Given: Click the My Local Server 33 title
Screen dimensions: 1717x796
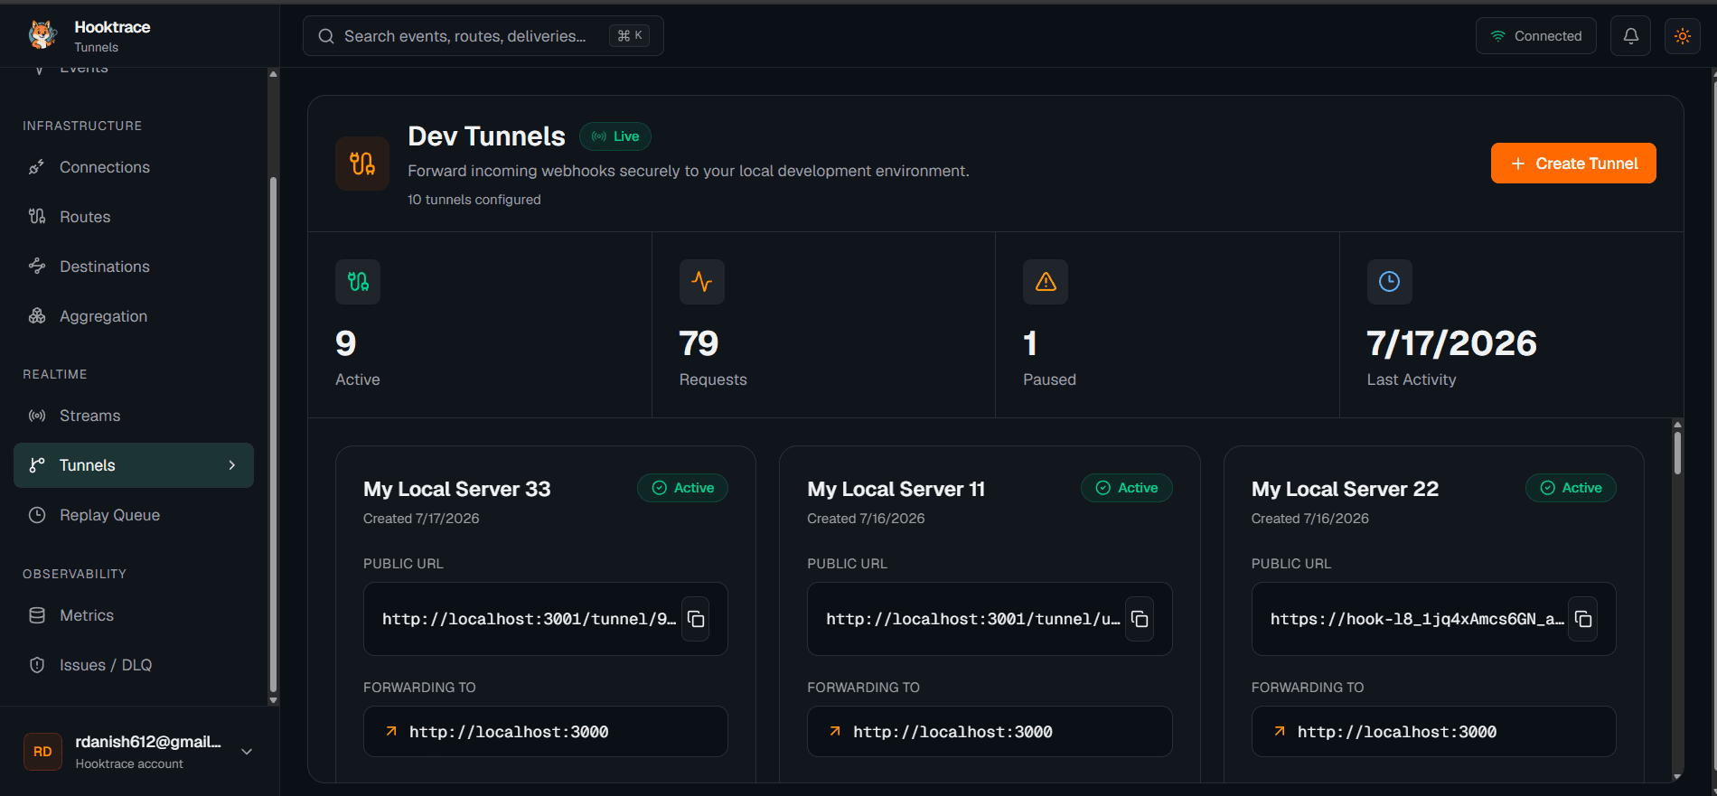Looking at the screenshot, I should [x=457, y=489].
